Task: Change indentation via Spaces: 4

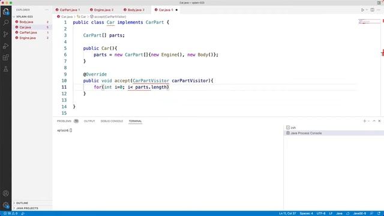Action: pyautogui.click(x=307, y=214)
